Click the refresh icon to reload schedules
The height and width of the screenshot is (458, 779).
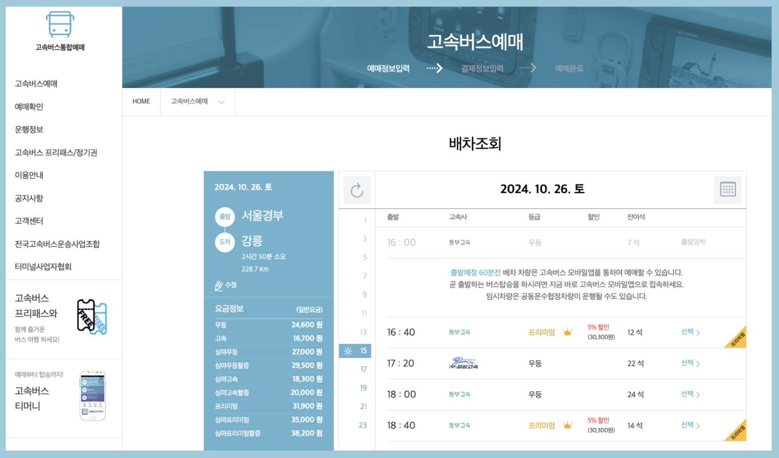point(358,190)
